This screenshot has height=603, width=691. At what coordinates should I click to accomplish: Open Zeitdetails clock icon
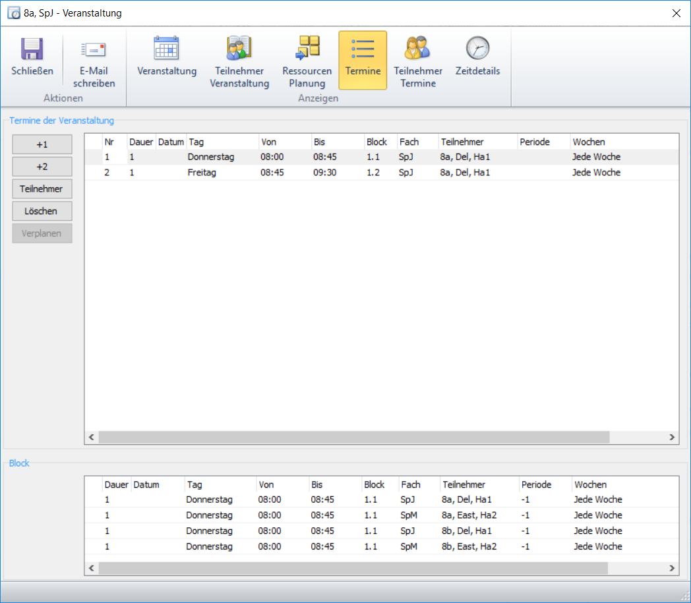pos(478,48)
